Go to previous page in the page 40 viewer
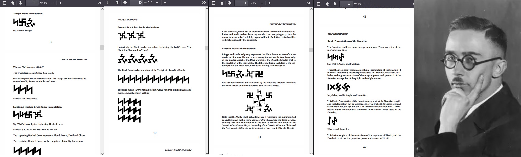521x157 pixels. [x=117, y=3]
